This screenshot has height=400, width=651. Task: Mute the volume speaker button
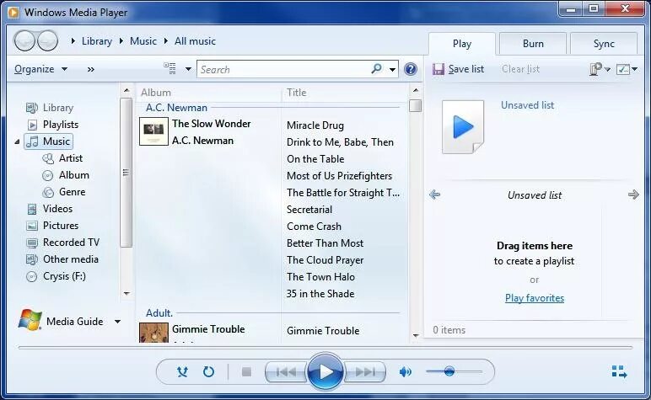coord(405,372)
